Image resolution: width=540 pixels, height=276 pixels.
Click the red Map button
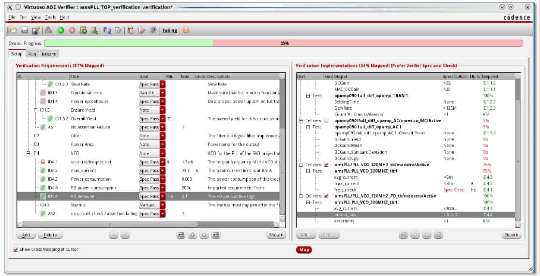click(304, 250)
